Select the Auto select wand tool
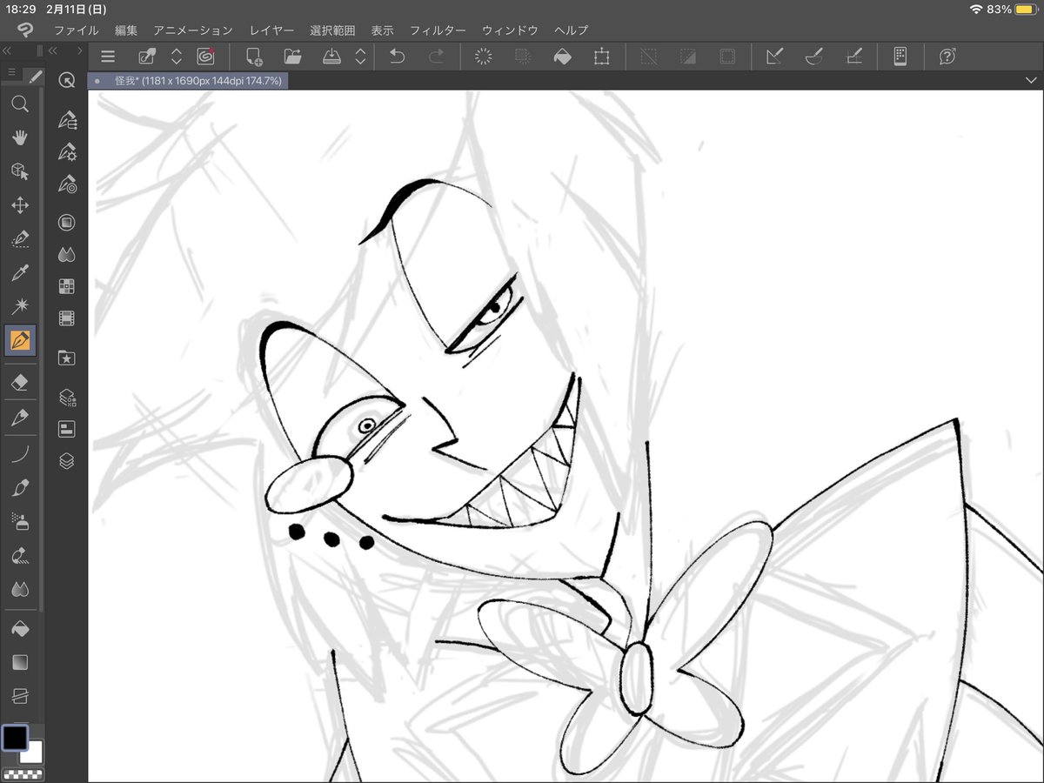Screen dimensions: 1044x783 coord(20,306)
